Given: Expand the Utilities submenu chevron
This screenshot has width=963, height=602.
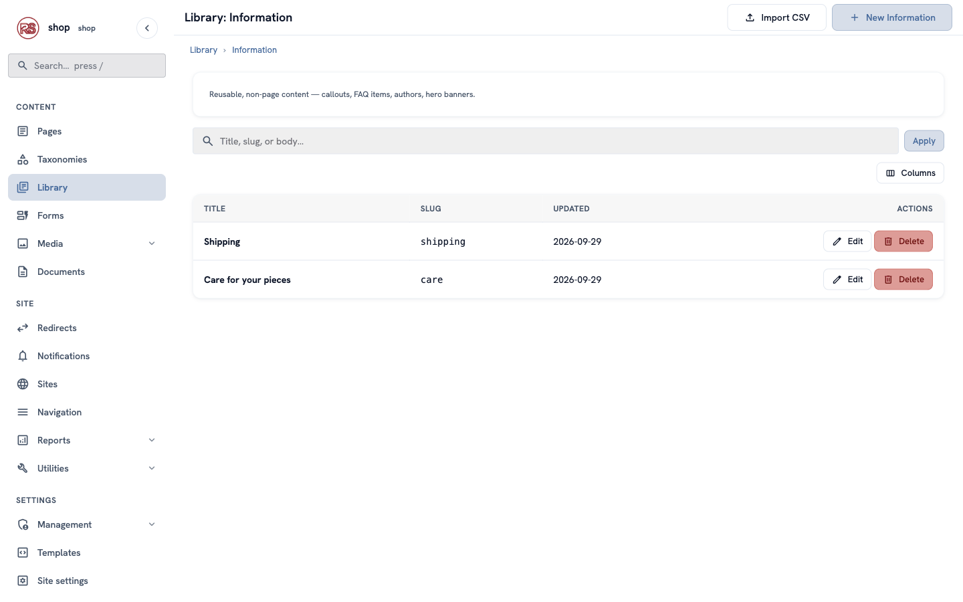Looking at the screenshot, I should [x=152, y=468].
